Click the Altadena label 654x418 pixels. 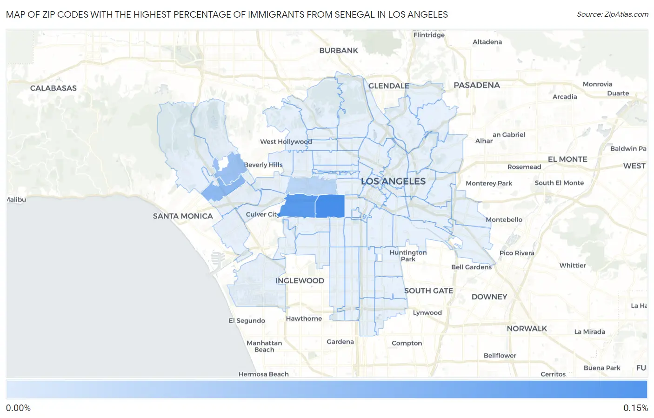pos(487,42)
